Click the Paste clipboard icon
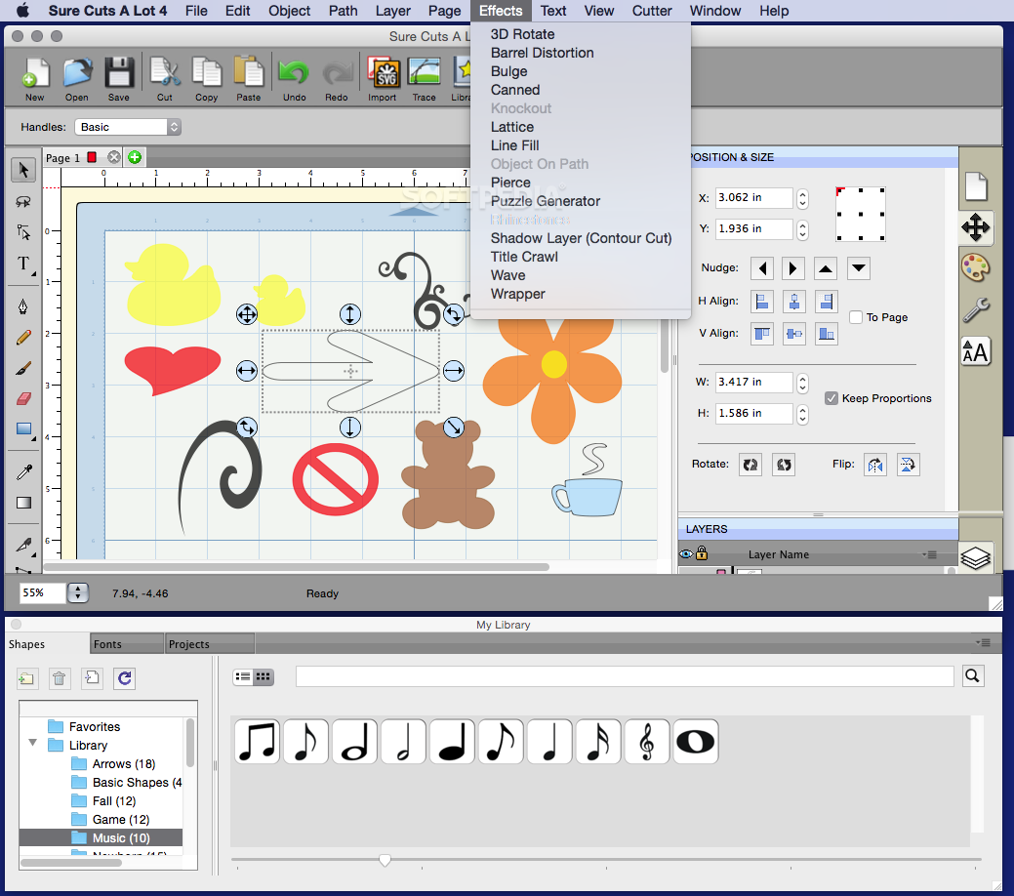The width and height of the screenshot is (1014, 896). click(x=249, y=79)
